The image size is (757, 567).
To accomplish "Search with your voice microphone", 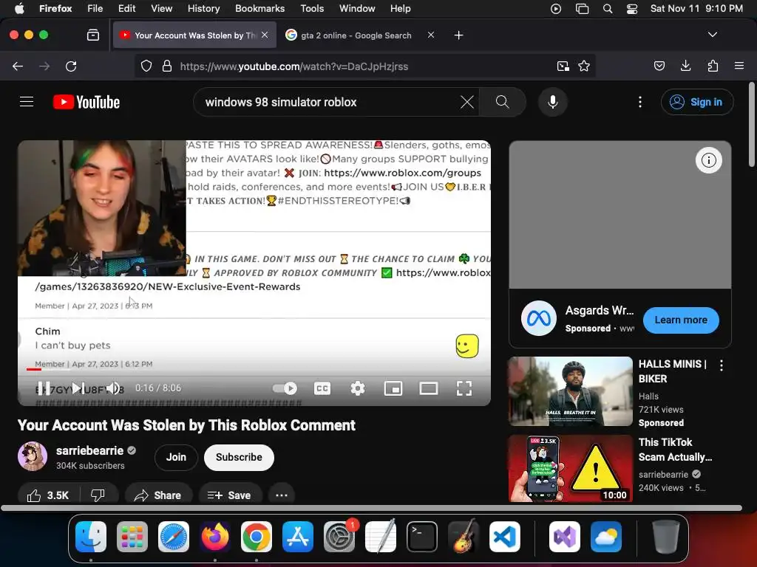I will pos(553,102).
